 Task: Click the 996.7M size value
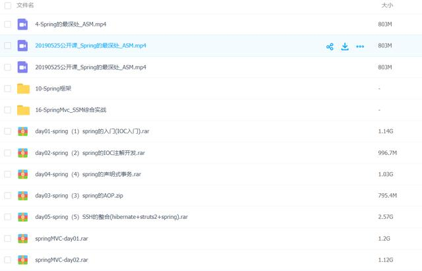387,153
